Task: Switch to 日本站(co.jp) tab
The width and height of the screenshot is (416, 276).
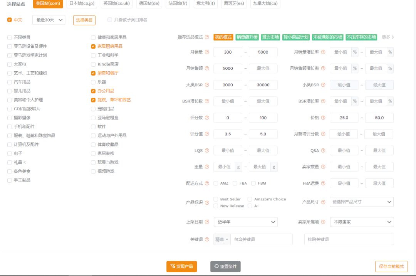Action: click(82, 3)
